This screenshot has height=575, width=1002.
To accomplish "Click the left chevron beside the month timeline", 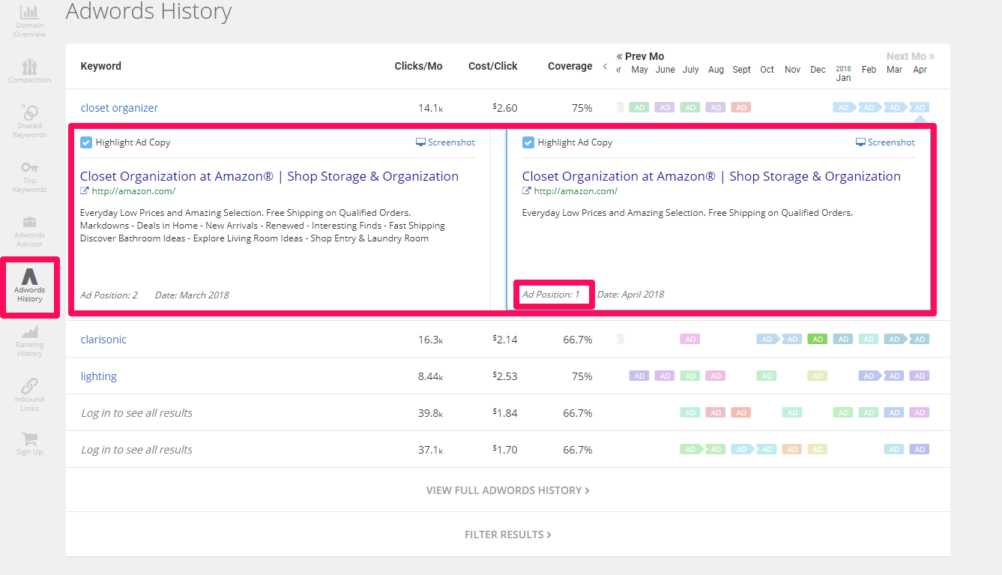I will tap(604, 65).
